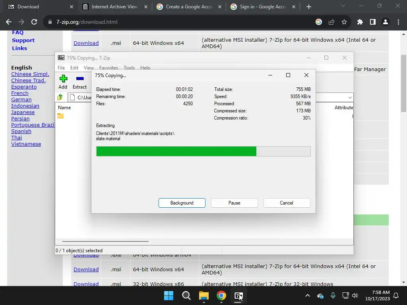Open the Links sidebar link

click(x=19, y=48)
